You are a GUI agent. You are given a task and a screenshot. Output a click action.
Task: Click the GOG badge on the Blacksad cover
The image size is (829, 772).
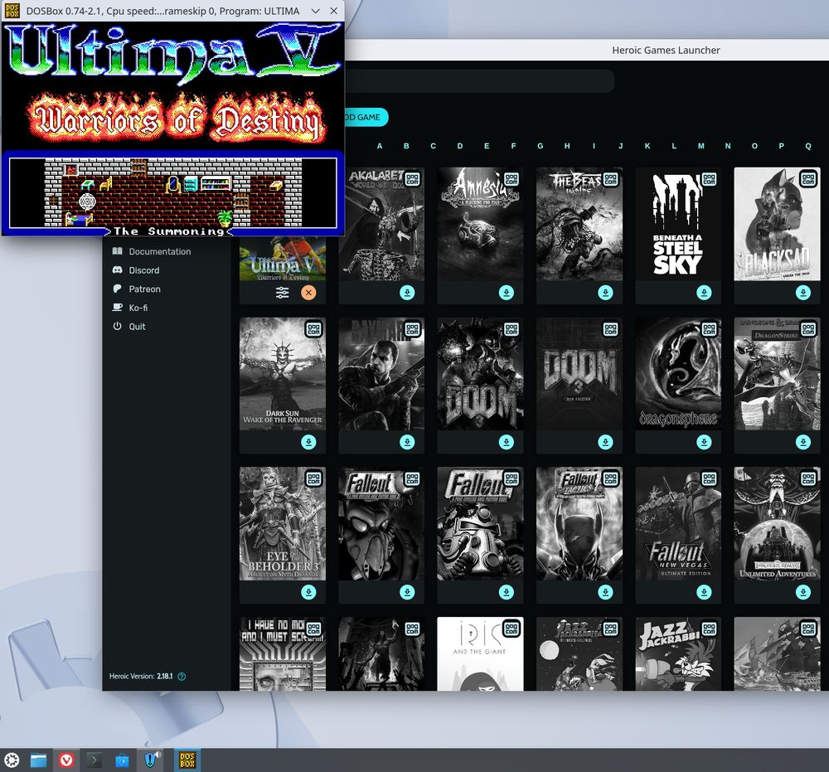point(808,177)
